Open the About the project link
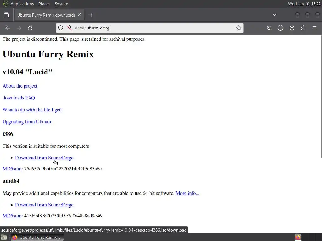The image size is (322, 241). coord(20,86)
